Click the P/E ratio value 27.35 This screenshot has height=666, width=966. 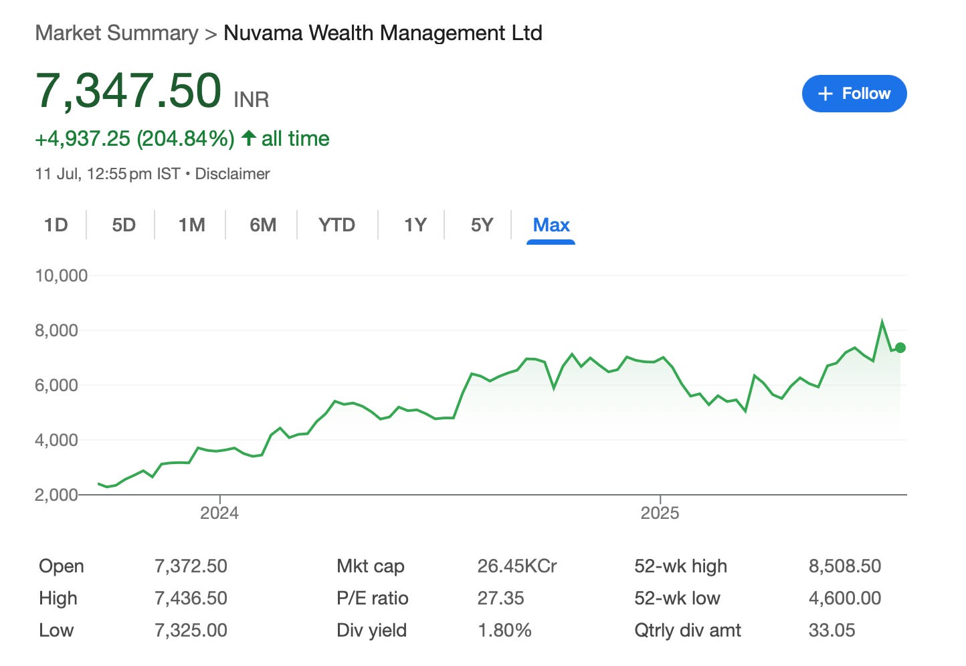click(500, 598)
